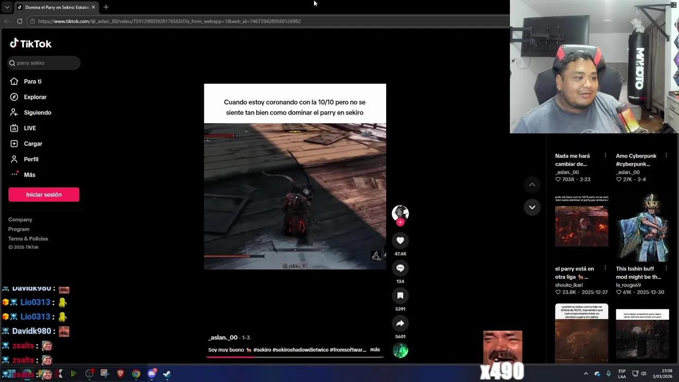Screen dimensions: 679x382
Task: Open shouko_ikari profile link
Action: click(569, 285)
